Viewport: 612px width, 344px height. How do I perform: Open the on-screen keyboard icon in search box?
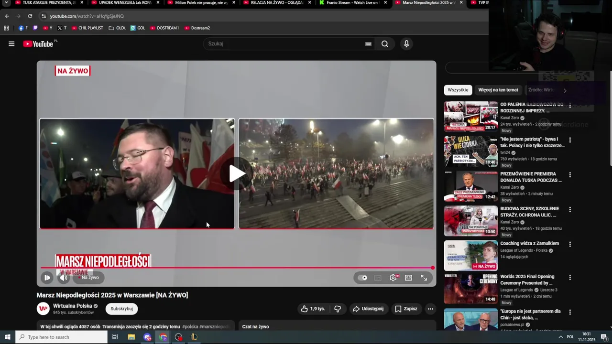[368, 44]
